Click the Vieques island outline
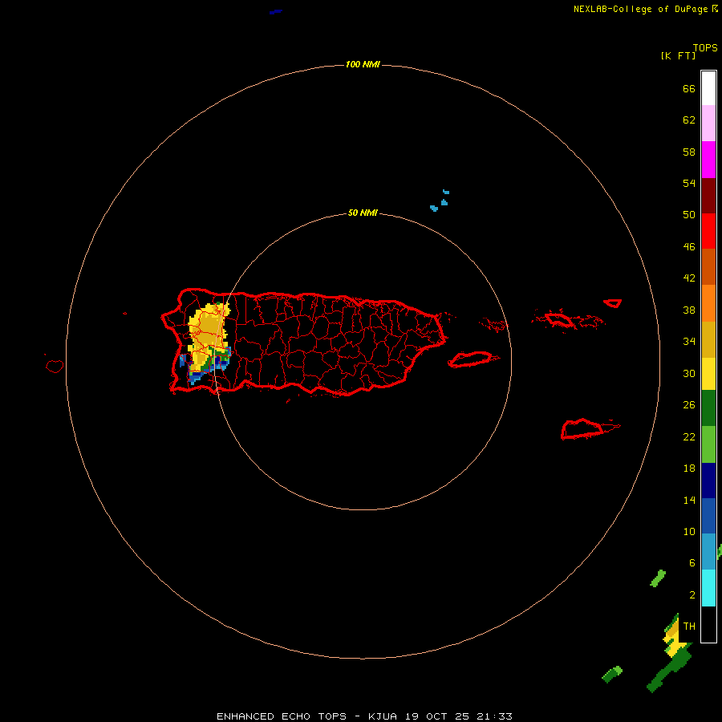The width and height of the screenshot is (722, 722). [473, 359]
